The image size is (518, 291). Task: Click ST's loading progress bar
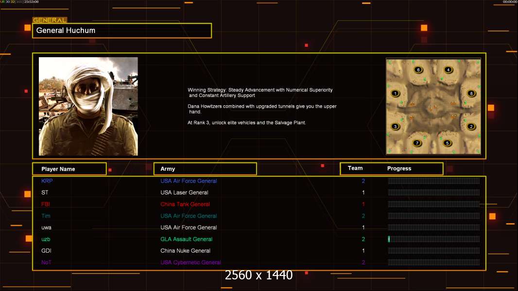[x=434, y=193]
